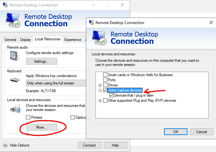Uncheck Video capture devices checkbox
Image resolution: width=216 pixels, height=152 pixels.
pyautogui.click(x=105, y=90)
